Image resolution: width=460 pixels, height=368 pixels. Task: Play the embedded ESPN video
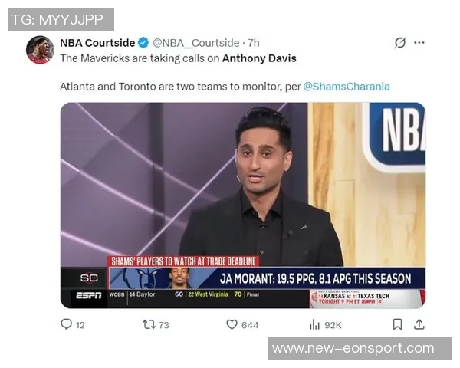coord(243,205)
